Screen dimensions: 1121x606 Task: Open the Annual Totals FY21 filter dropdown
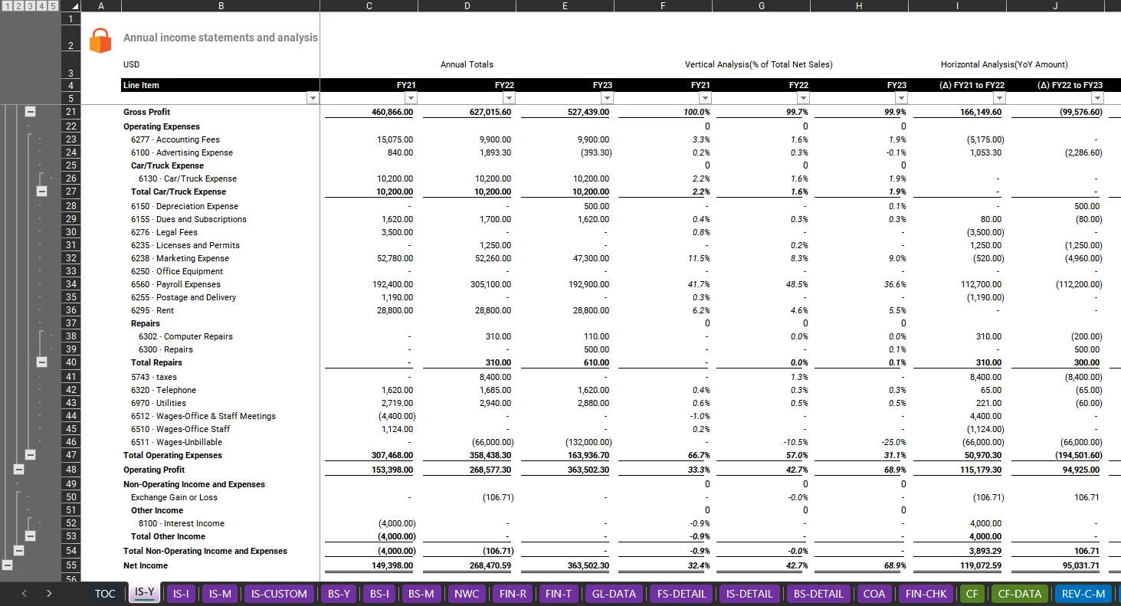pyautogui.click(x=411, y=98)
